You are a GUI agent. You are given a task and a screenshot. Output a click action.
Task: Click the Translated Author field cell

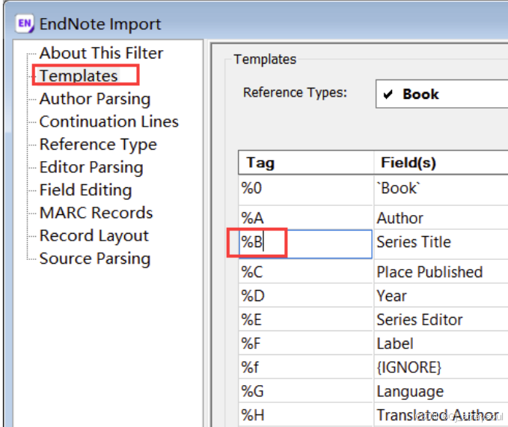point(441,415)
